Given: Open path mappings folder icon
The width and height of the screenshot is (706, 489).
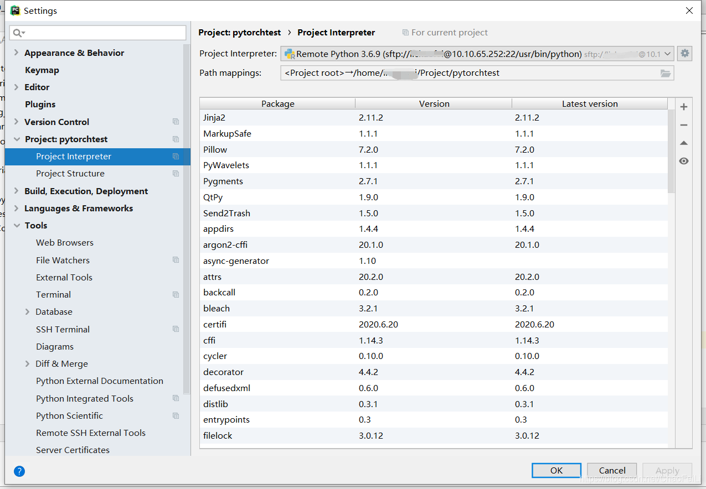Looking at the screenshot, I should pos(667,72).
